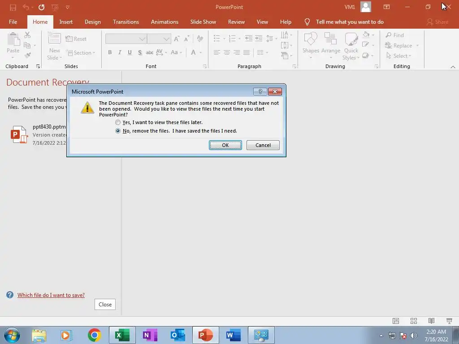Switch to Slide Sorter view icon
459x344 pixels.
414,321
